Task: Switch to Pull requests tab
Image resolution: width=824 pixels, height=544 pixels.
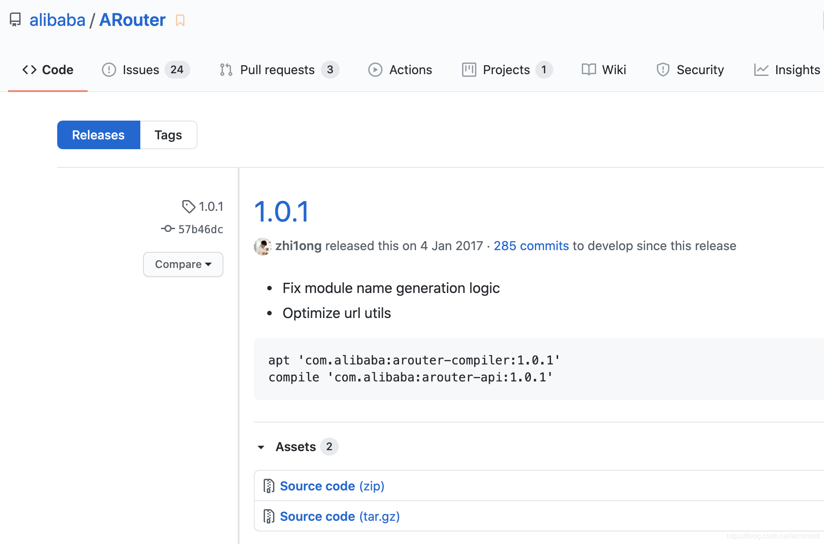Action: click(280, 70)
